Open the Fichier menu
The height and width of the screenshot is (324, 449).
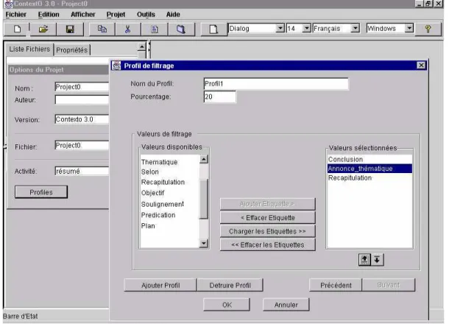tap(15, 14)
